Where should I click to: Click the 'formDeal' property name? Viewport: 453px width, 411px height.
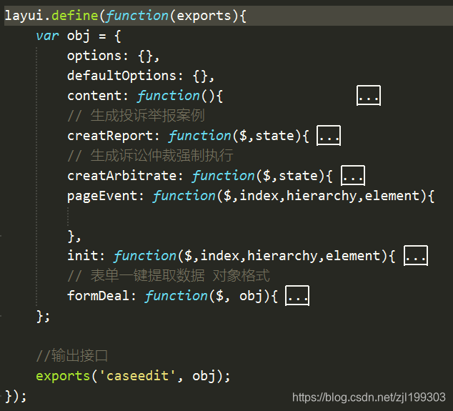click(98, 296)
